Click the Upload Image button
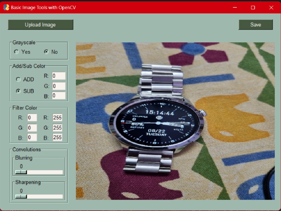The image size is (281, 211). tap(41, 24)
